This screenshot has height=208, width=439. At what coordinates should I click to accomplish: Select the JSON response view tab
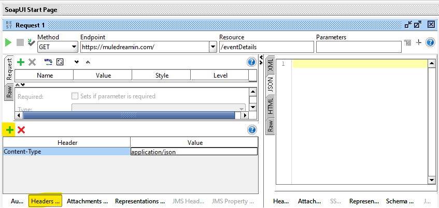270,85
